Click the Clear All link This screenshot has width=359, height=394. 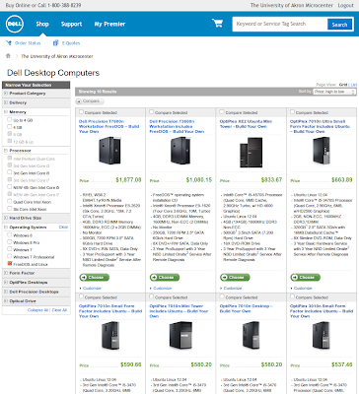[59, 310]
